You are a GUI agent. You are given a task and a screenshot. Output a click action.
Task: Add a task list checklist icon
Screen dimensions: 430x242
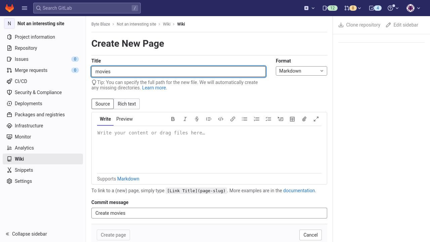[x=268, y=119]
